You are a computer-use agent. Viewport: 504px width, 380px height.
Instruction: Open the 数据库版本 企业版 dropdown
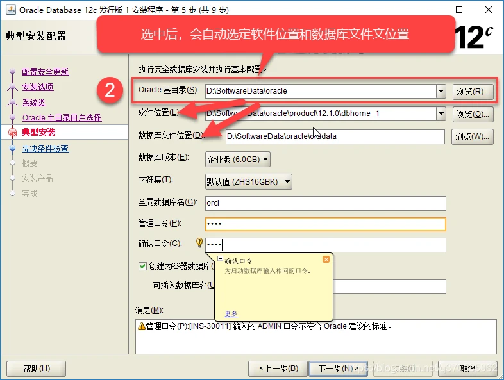[x=238, y=159]
